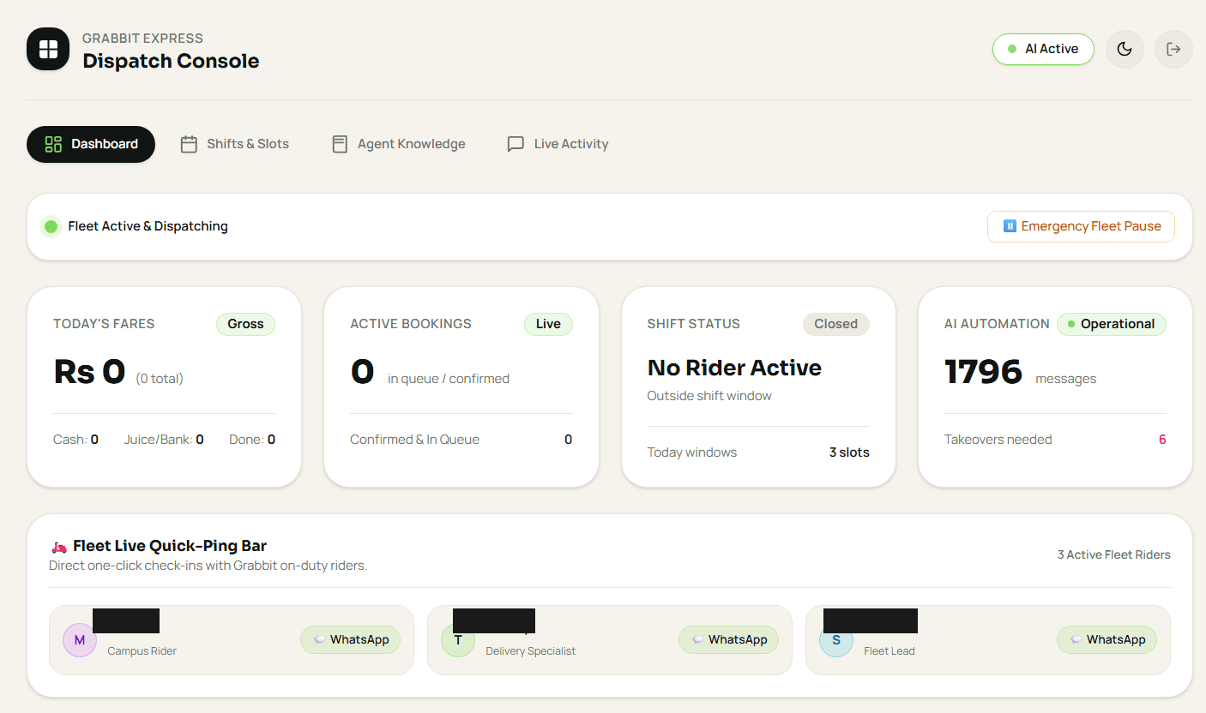Click the AI Active status pill

coord(1043,49)
